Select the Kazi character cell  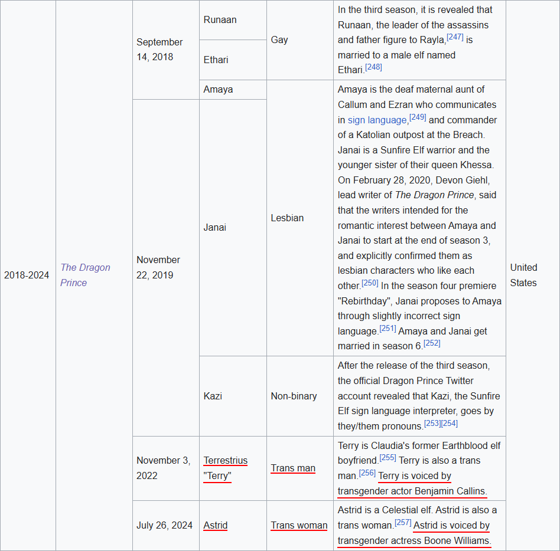pos(233,396)
